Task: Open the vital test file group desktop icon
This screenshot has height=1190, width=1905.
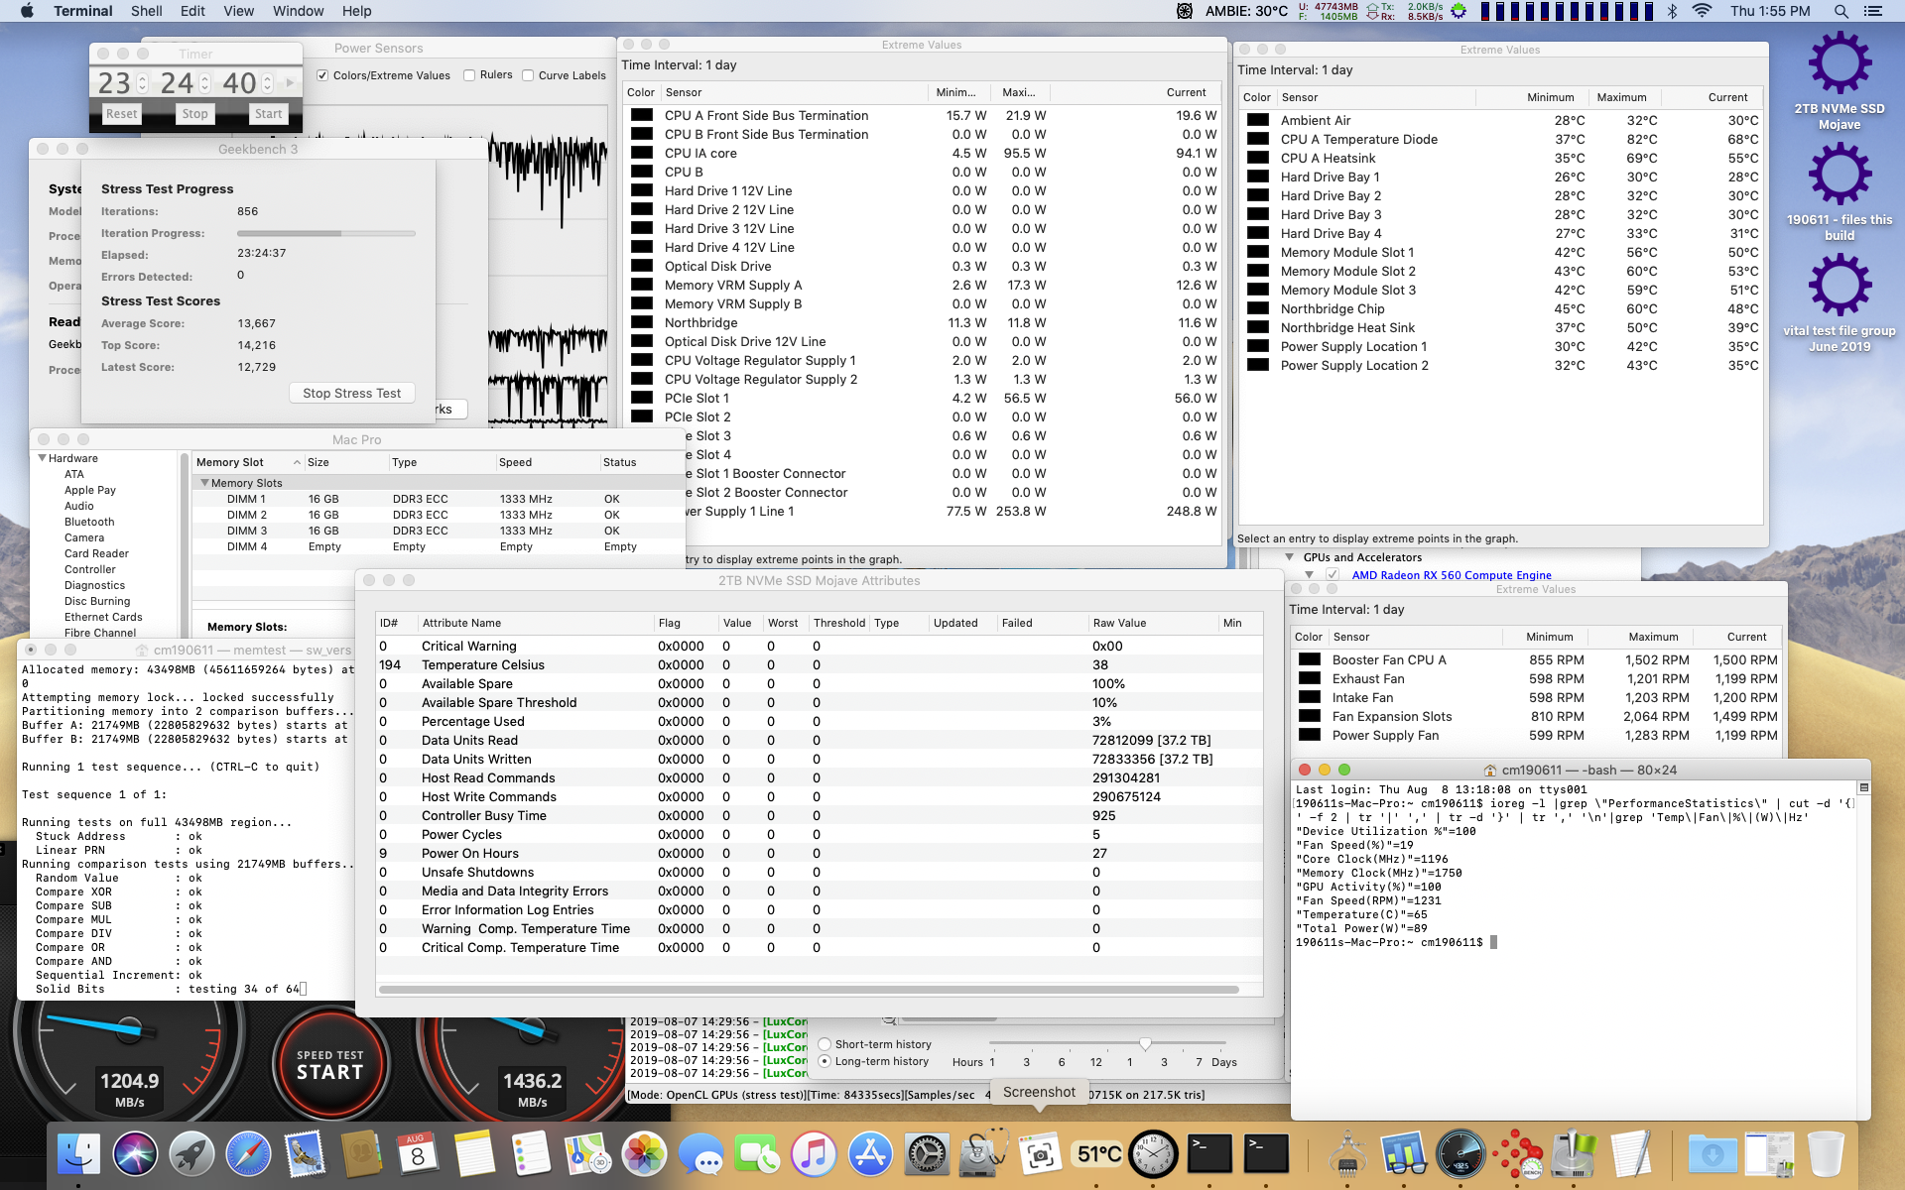Action: point(1840,303)
